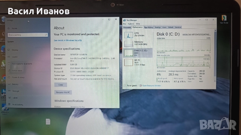Click the Disk 0 (C: D:) heading
The image size is (241, 135).
[x=168, y=34]
